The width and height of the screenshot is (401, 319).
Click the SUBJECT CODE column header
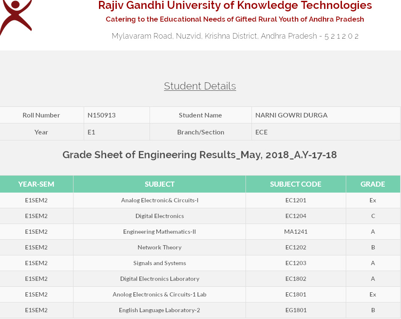point(296,184)
